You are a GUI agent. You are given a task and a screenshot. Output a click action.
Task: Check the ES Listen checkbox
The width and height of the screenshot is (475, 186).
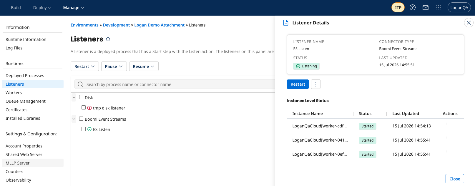point(84,129)
